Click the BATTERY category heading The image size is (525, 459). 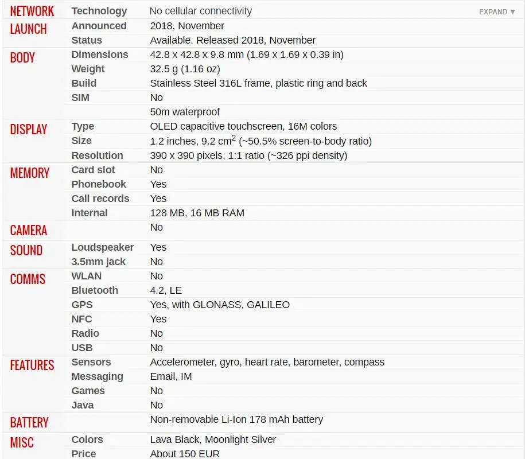click(29, 422)
